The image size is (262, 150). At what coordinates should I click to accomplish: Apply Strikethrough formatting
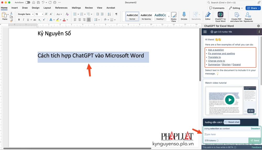35,20
